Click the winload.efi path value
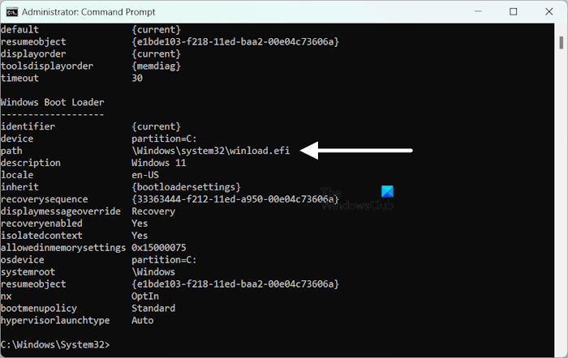568x358 pixels. (215, 151)
